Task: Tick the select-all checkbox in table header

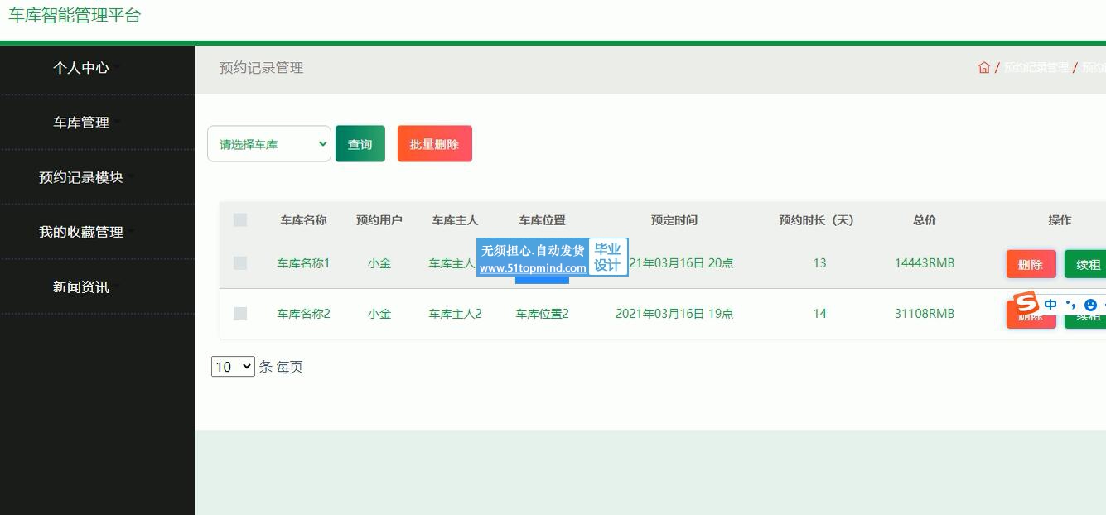Action: click(x=240, y=220)
